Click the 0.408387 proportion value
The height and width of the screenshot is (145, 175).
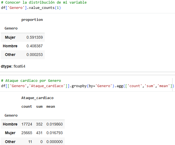(35, 46)
